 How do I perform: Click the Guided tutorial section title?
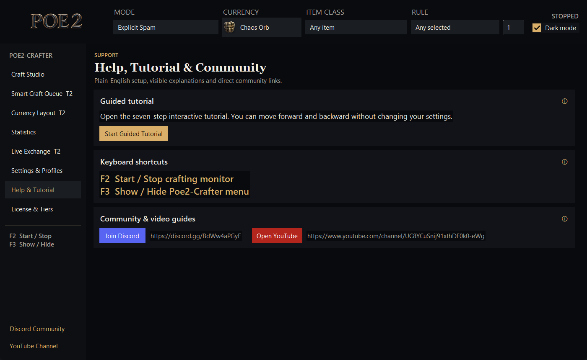(x=127, y=101)
